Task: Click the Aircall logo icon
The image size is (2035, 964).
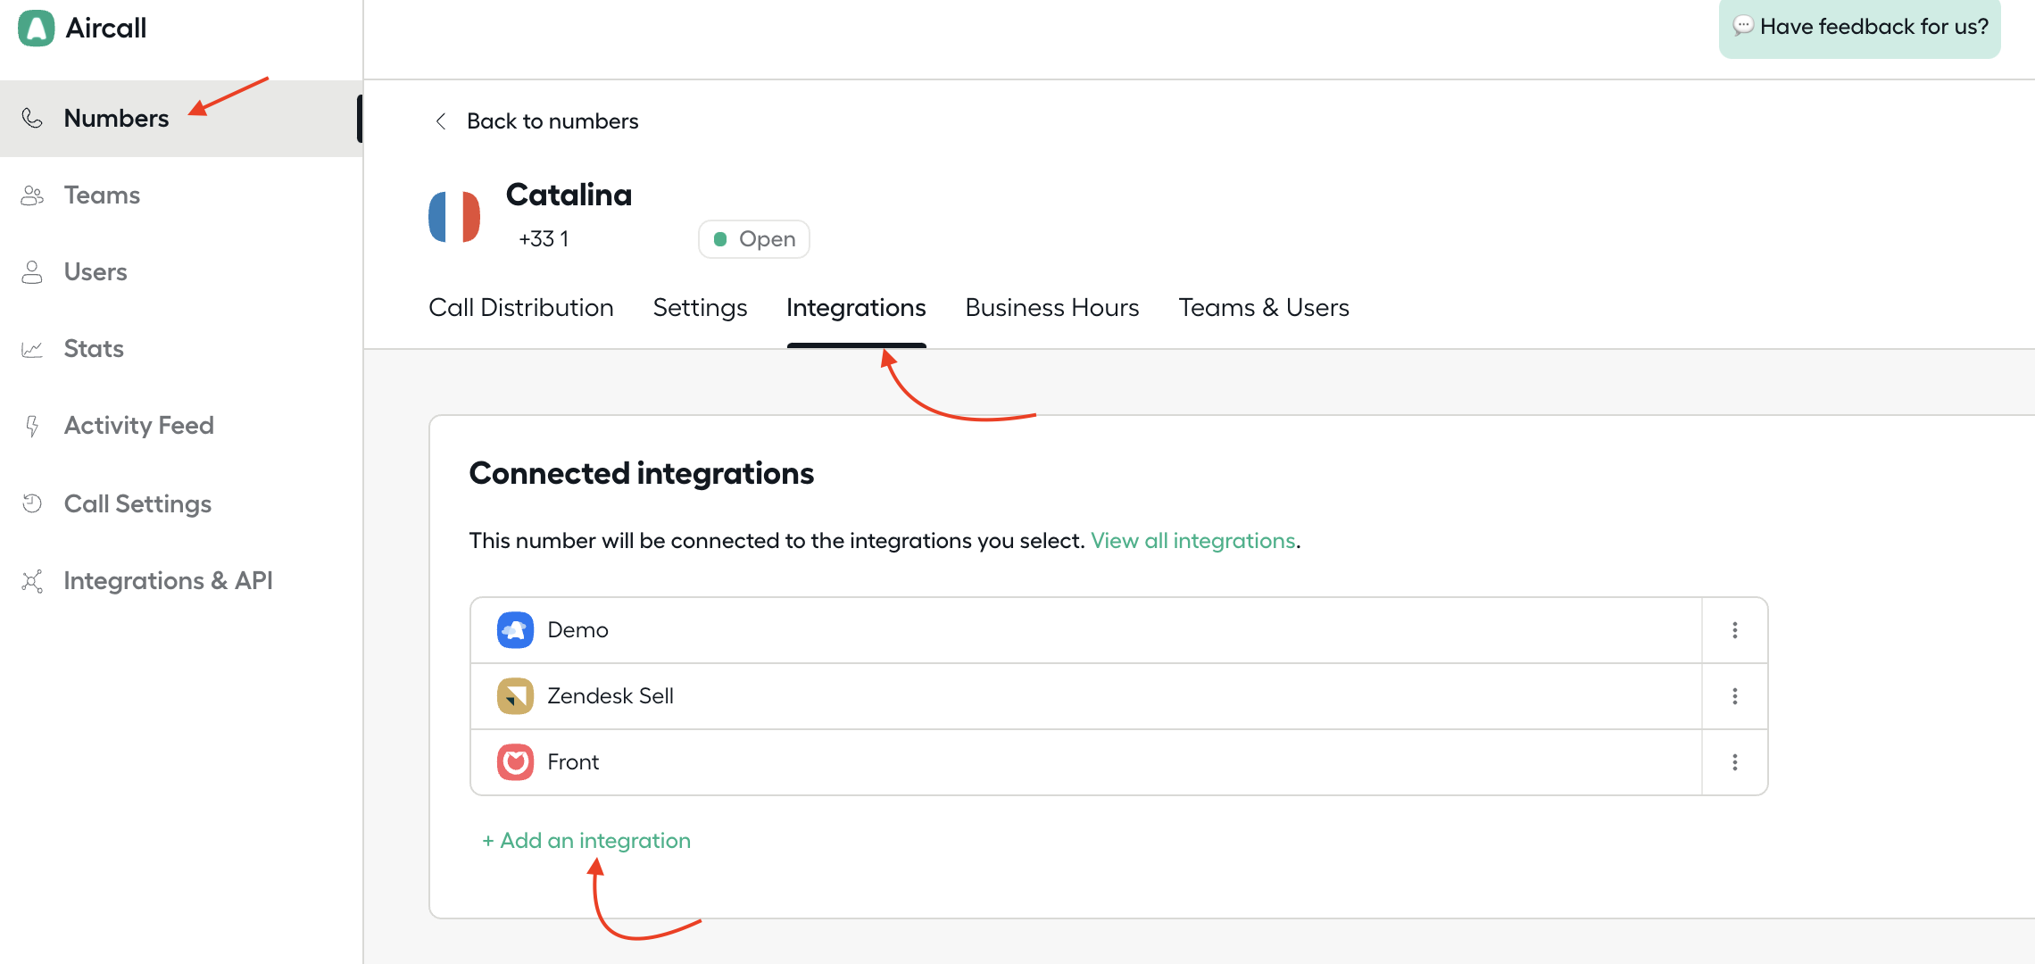Action: click(x=37, y=28)
